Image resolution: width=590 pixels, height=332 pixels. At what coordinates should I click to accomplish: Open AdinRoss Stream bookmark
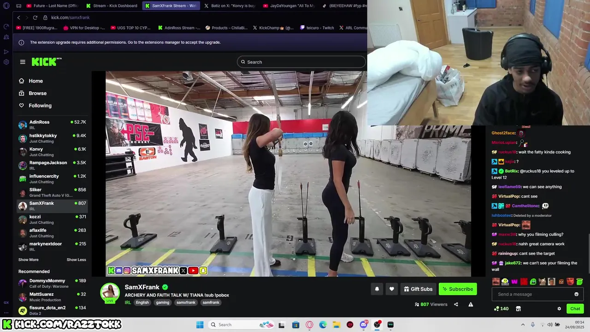point(179,28)
